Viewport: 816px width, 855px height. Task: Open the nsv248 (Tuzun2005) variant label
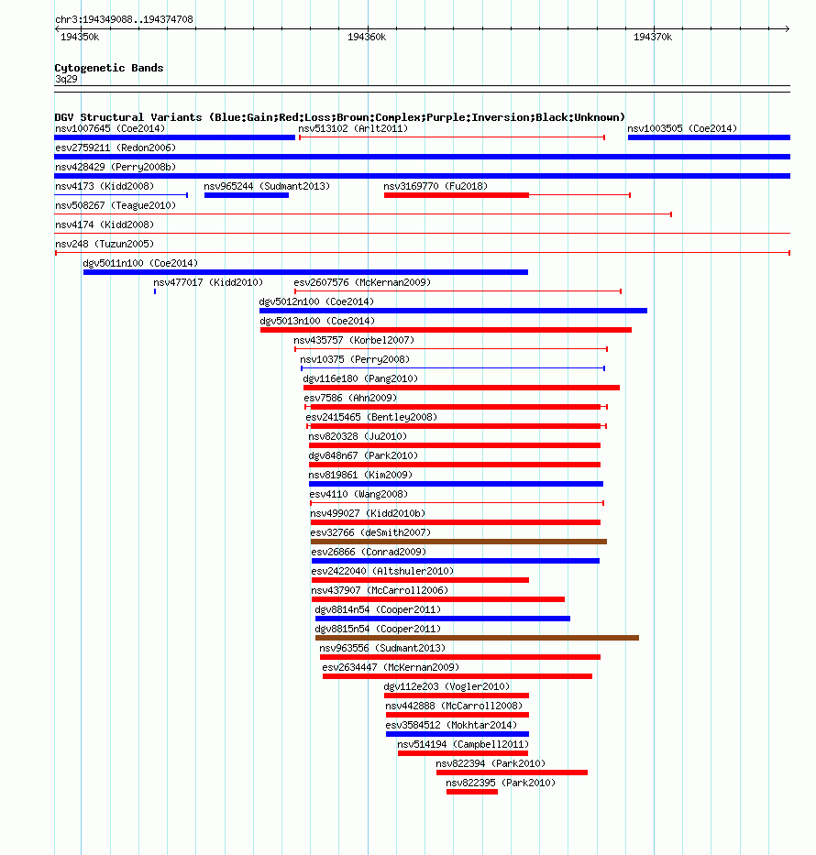[x=105, y=244]
